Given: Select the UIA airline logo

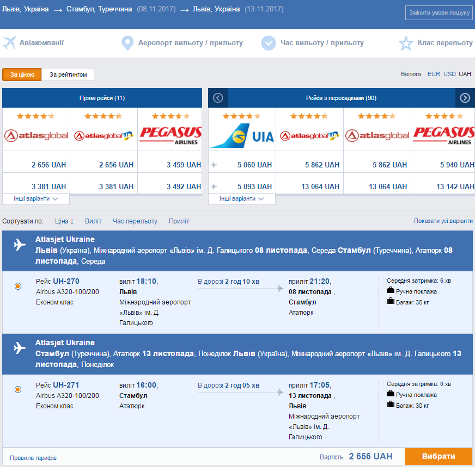Looking at the screenshot, I should click(x=242, y=136).
